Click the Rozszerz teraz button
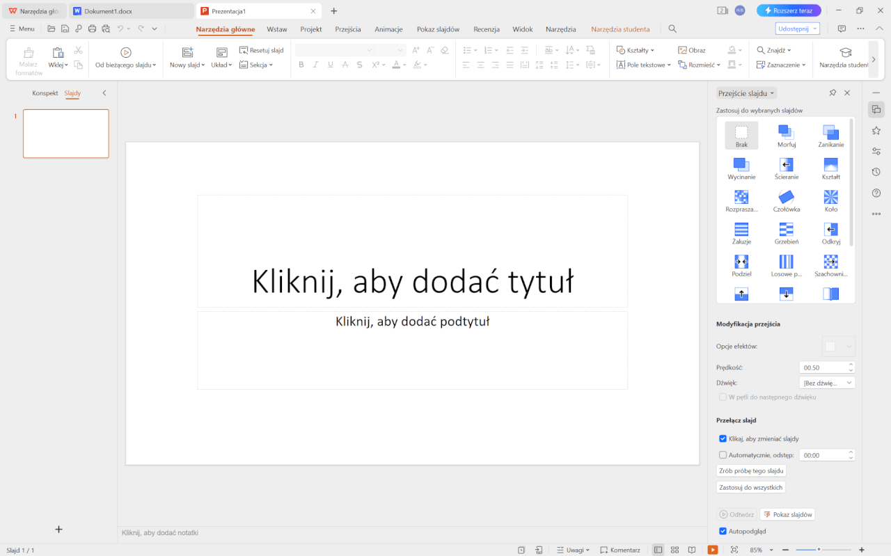The image size is (891, 556). tap(789, 11)
